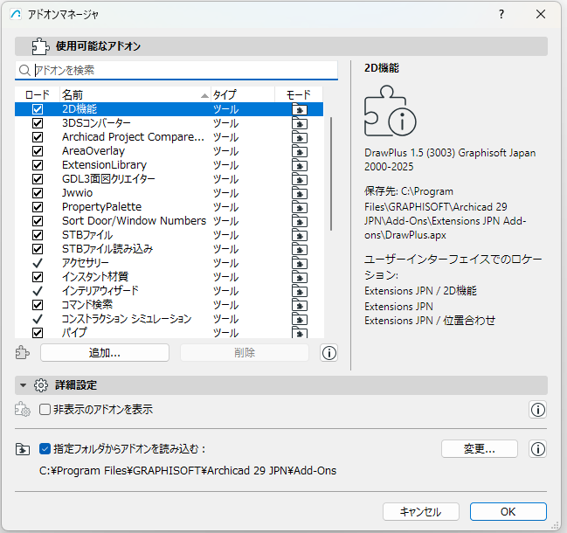Click the アドオンを検索 search field
This screenshot has height=533, width=567.
pos(176,70)
